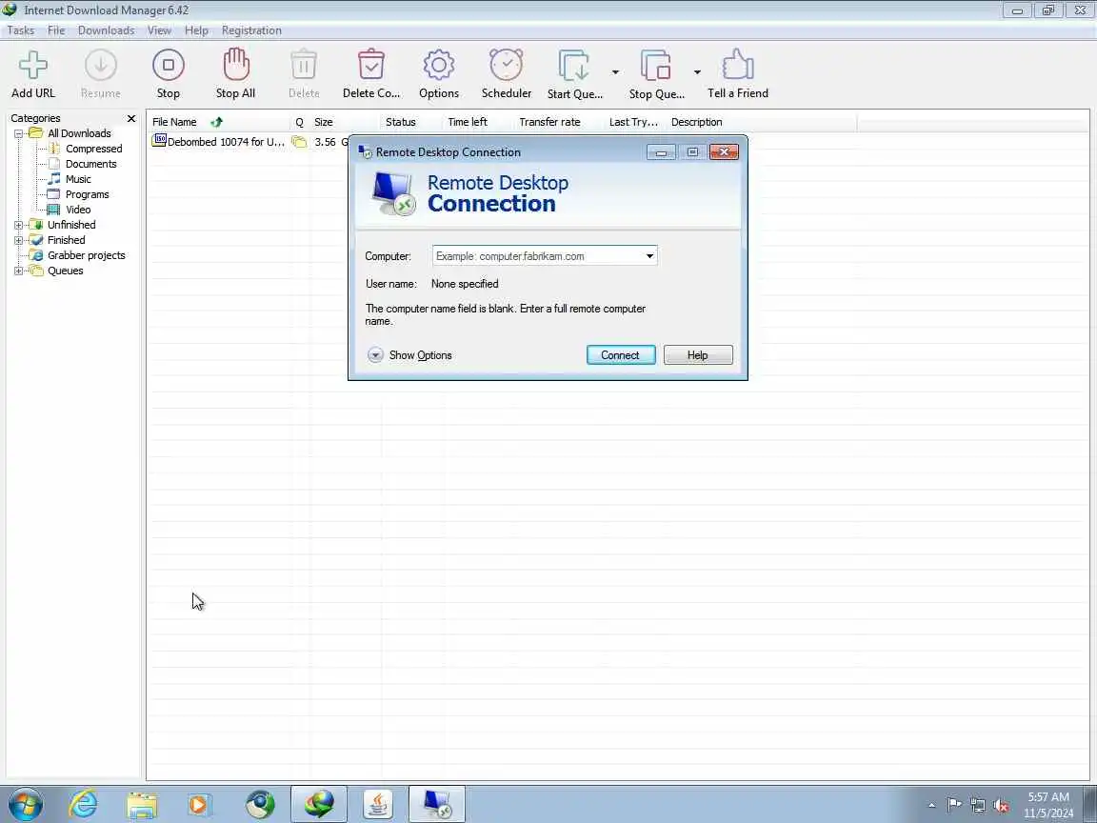The width and height of the screenshot is (1097, 823).
Task: Show hidden tray icons arrow
Action: pyautogui.click(x=932, y=806)
